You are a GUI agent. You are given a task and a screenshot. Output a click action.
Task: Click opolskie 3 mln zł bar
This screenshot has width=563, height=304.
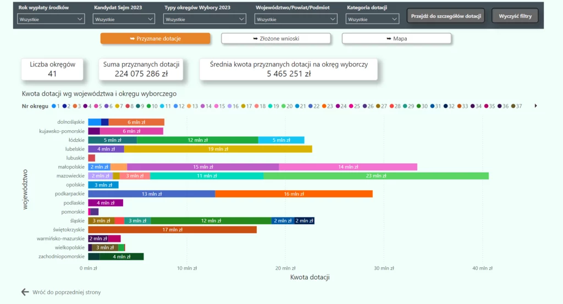pyautogui.click(x=103, y=185)
